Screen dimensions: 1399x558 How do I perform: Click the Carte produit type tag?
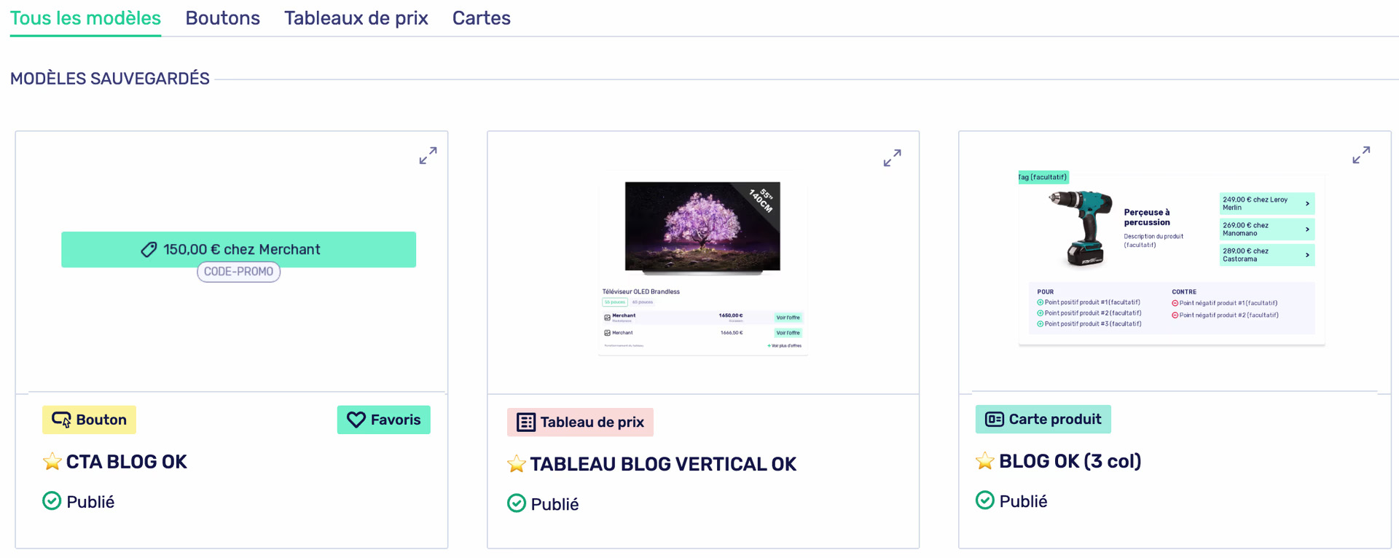tap(1043, 419)
